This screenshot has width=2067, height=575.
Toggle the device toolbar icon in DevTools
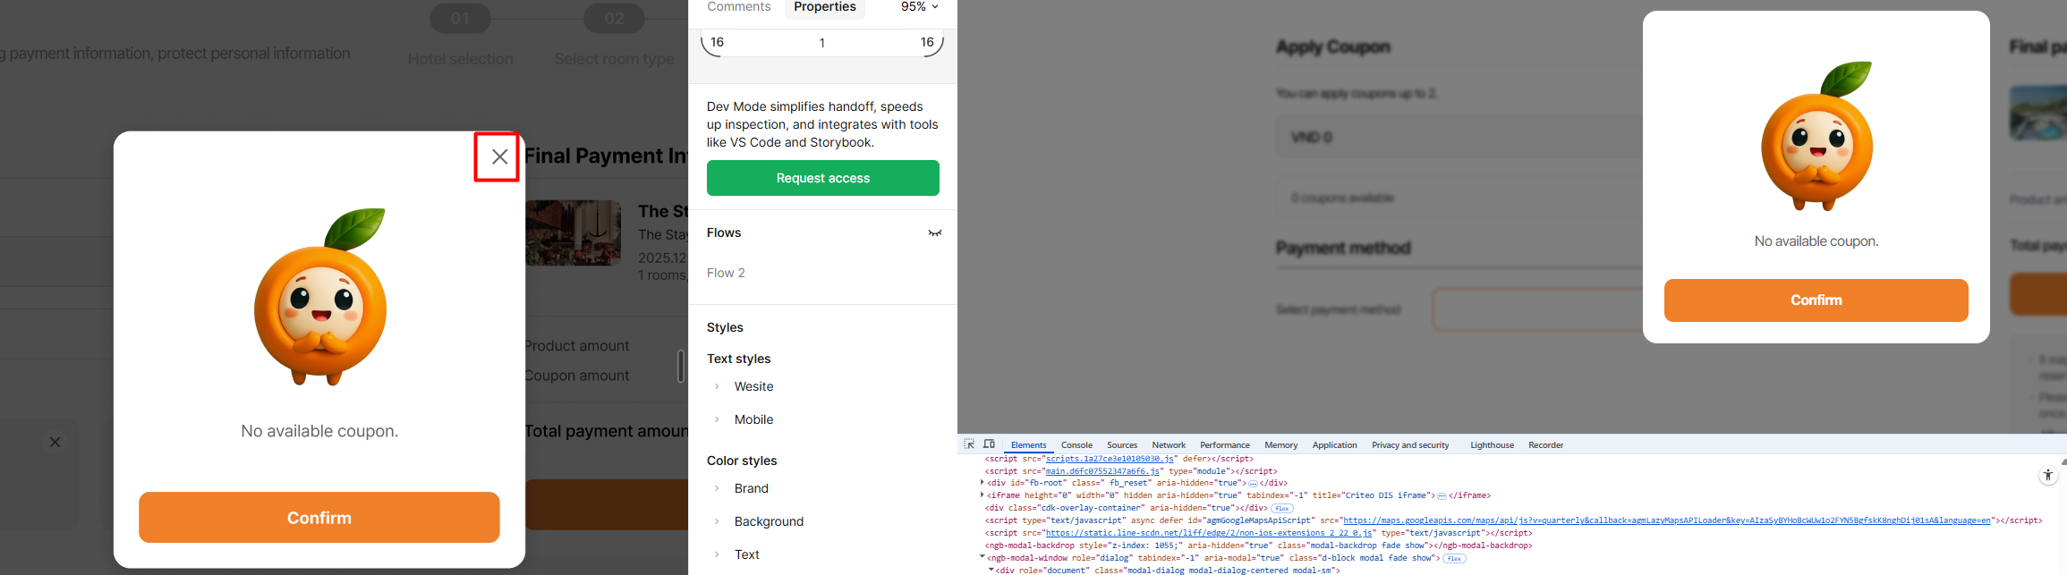point(989,444)
